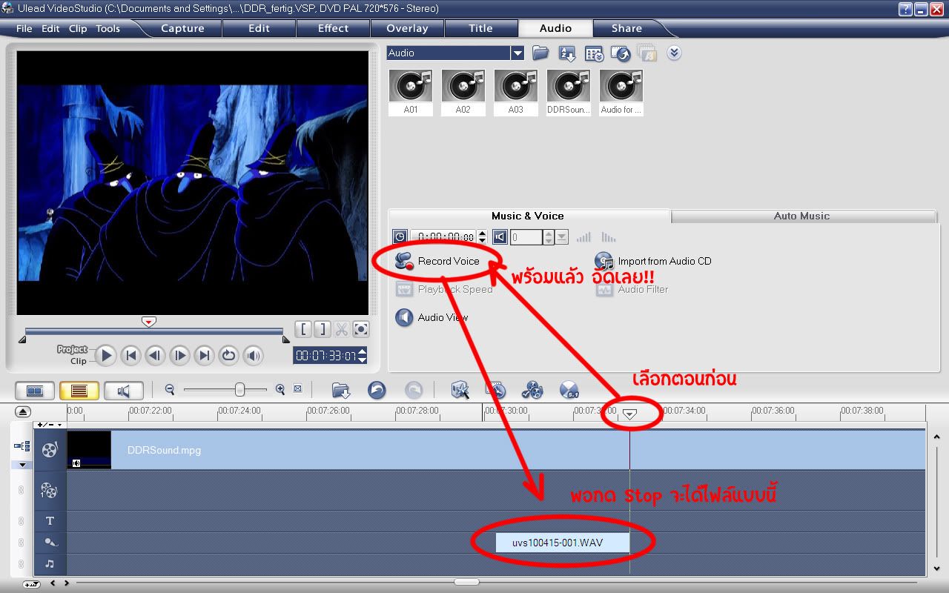Undo the last action in toolbar
The width and height of the screenshot is (949, 593).
tap(377, 390)
